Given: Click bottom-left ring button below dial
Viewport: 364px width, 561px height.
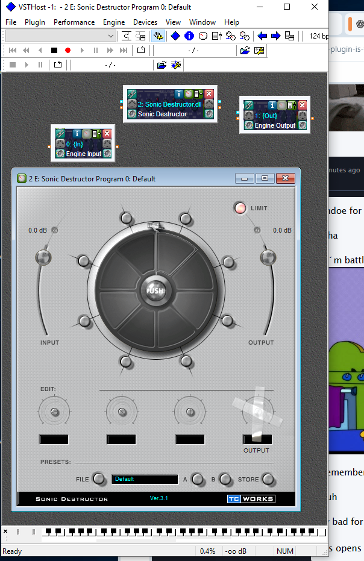Looking at the screenshot, I should pos(125,362).
